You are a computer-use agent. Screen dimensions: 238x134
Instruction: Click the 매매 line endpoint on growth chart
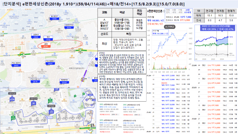(228, 37)
